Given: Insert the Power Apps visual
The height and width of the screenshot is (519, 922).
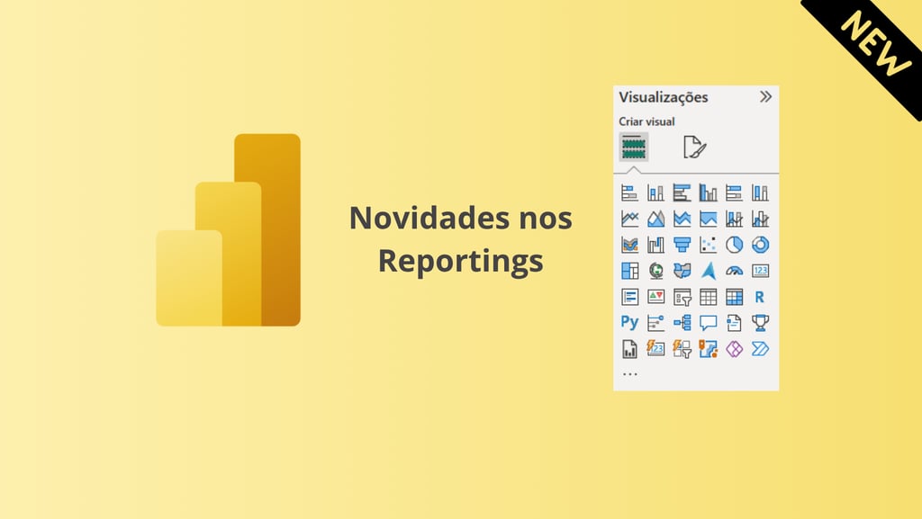Looking at the screenshot, I should [734, 349].
